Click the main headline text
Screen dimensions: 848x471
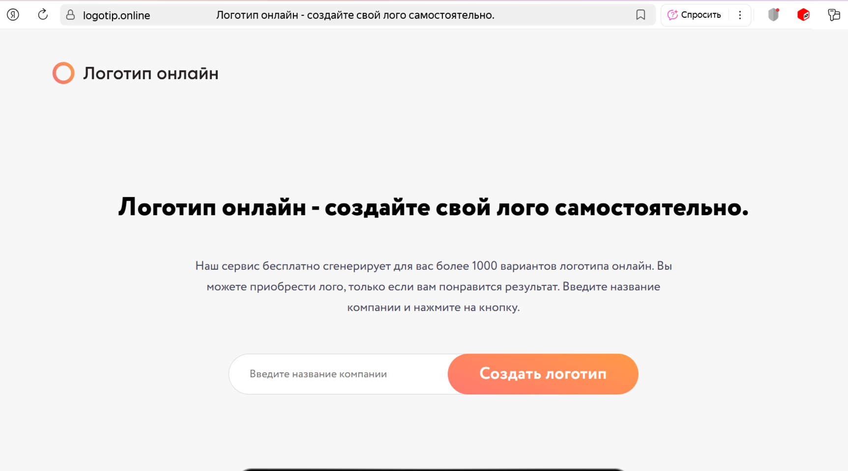coord(433,207)
